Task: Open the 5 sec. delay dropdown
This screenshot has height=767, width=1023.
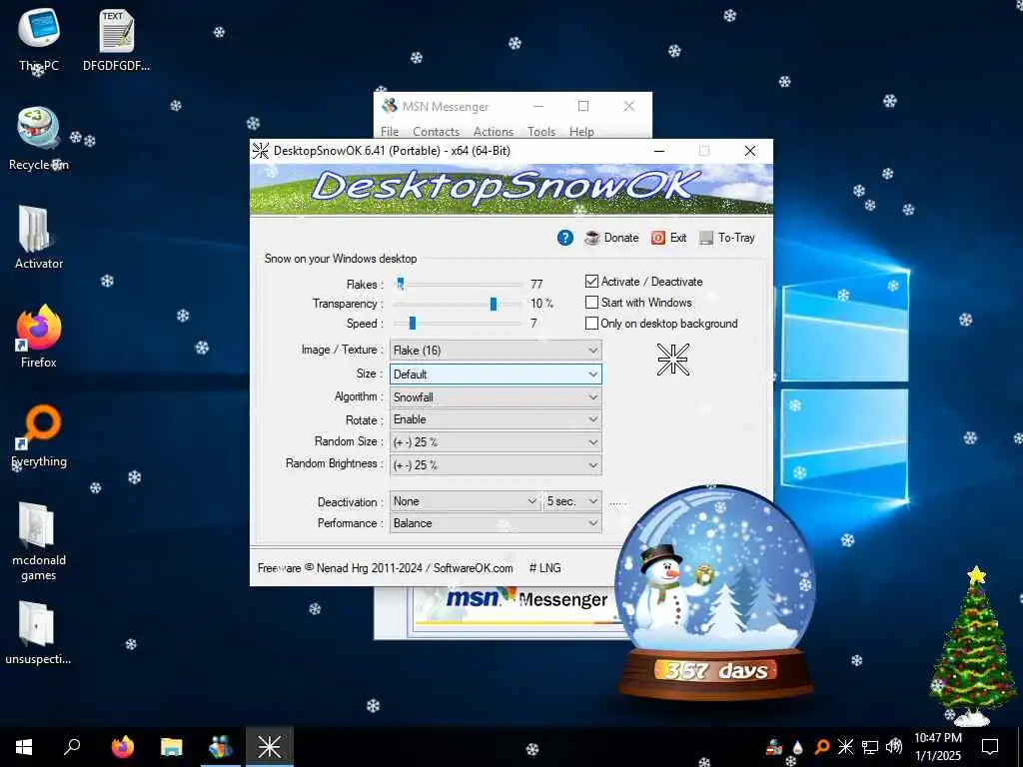Action: pyautogui.click(x=572, y=501)
